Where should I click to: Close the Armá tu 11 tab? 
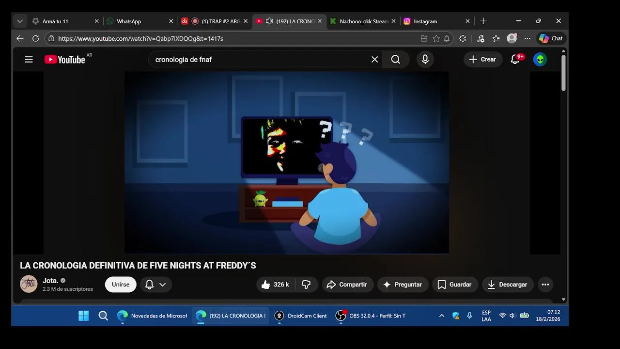click(x=96, y=21)
